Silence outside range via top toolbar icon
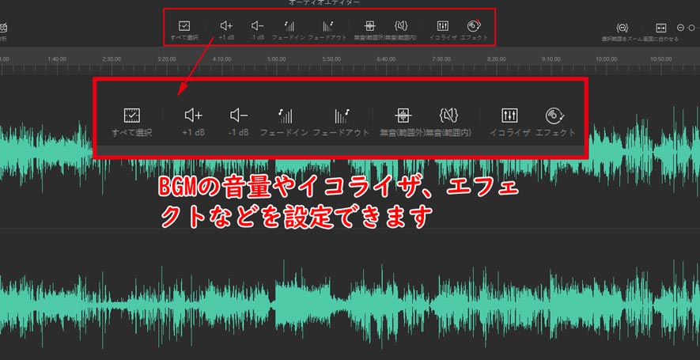The image size is (700, 360). point(369,28)
